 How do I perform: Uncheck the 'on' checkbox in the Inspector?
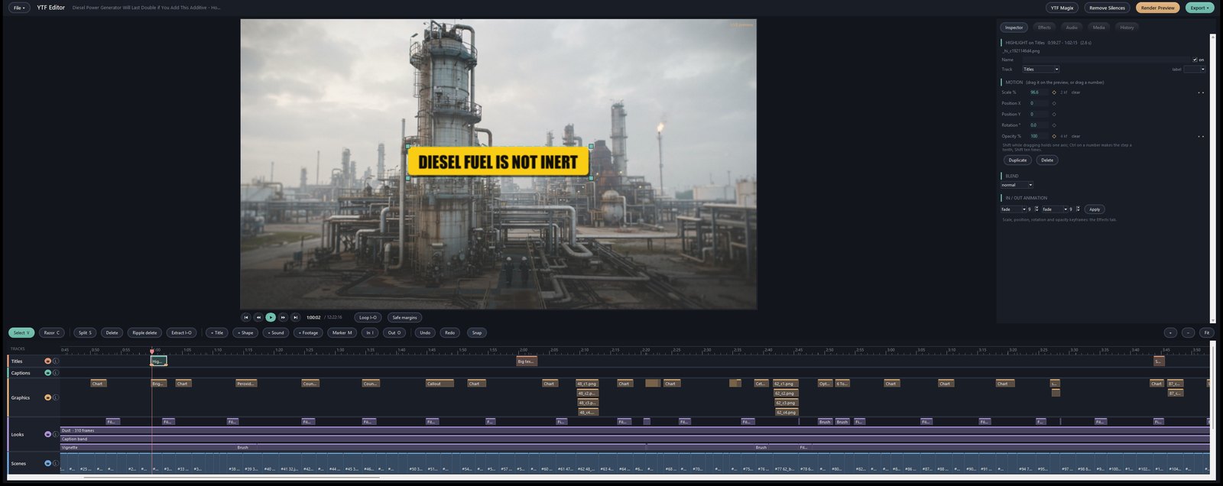point(1195,60)
